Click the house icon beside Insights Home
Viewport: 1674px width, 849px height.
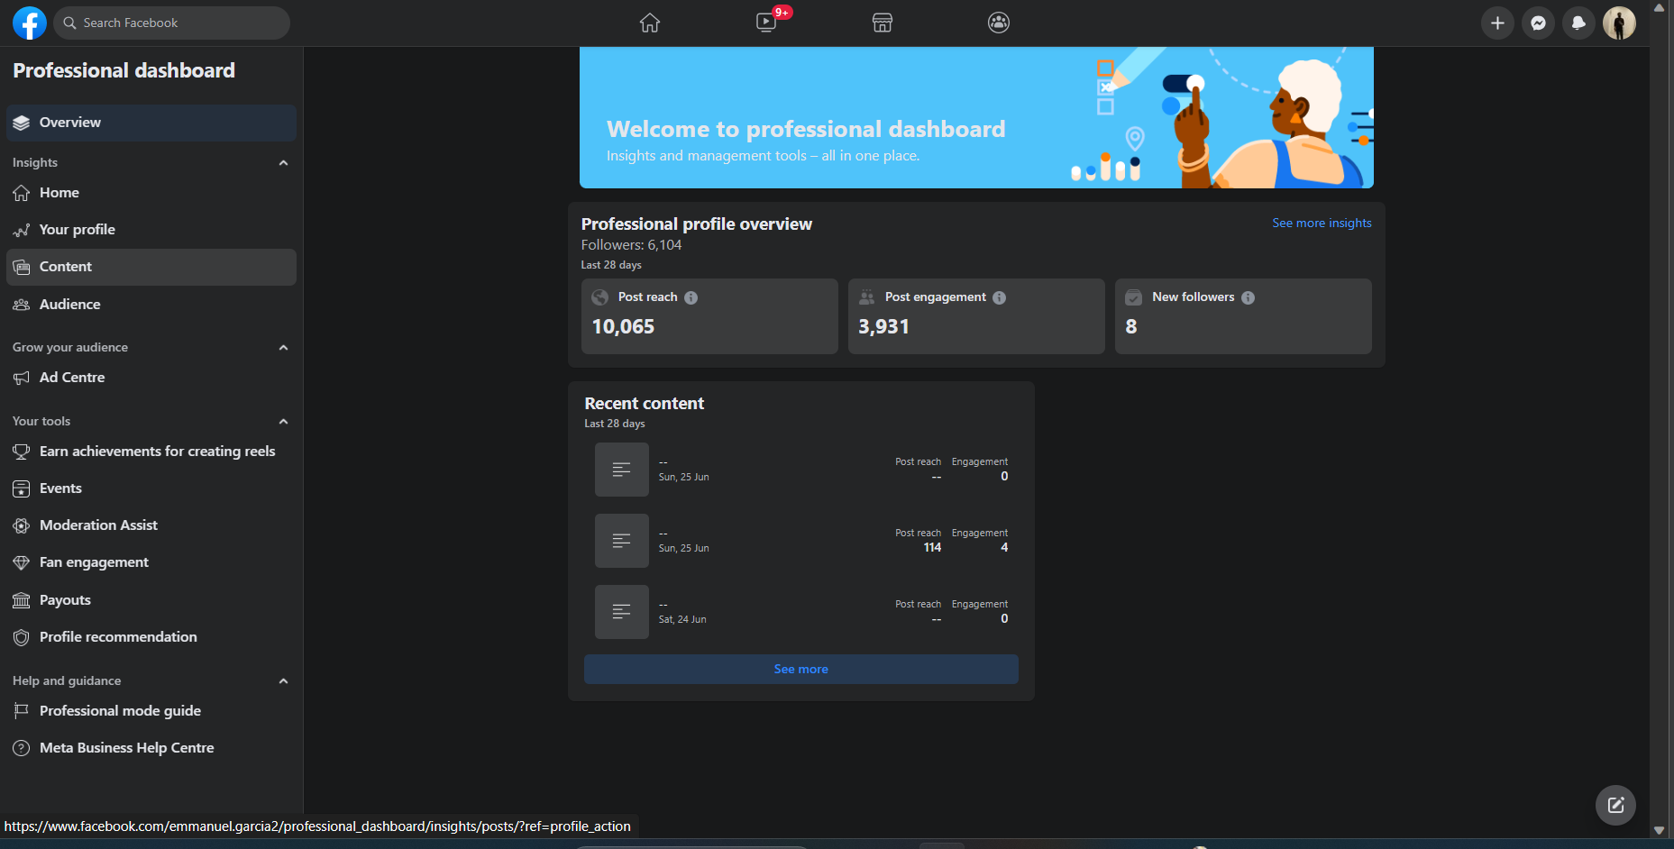[22, 193]
